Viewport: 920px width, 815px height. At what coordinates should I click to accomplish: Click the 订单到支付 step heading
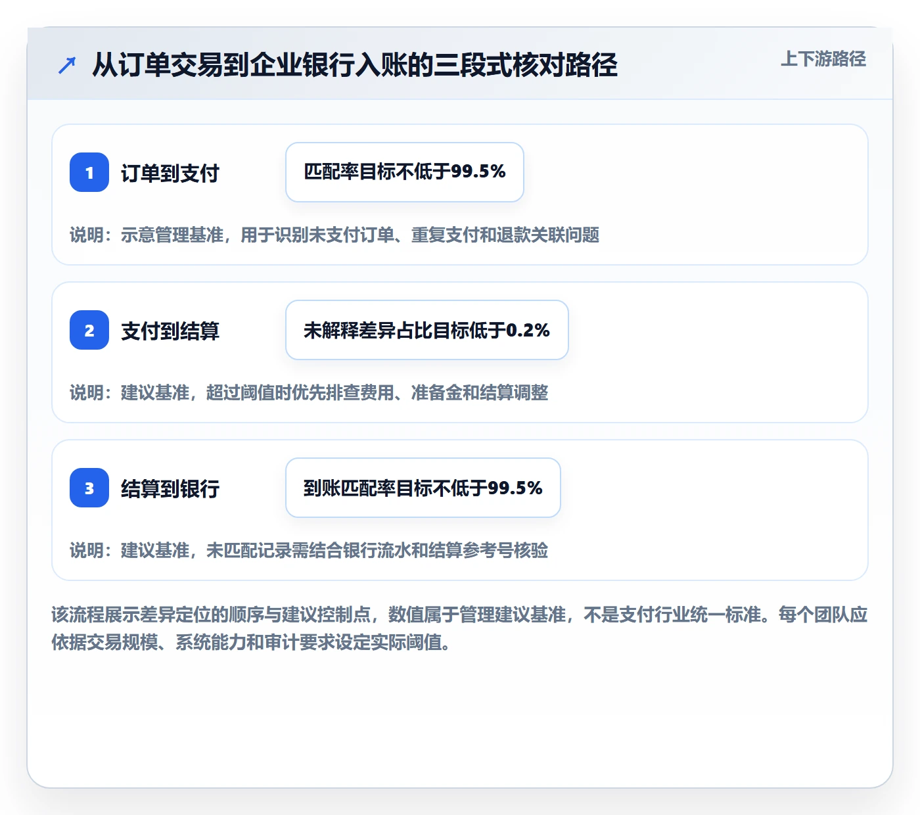170,173
